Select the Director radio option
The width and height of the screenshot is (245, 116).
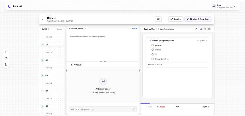coord(152,50)
